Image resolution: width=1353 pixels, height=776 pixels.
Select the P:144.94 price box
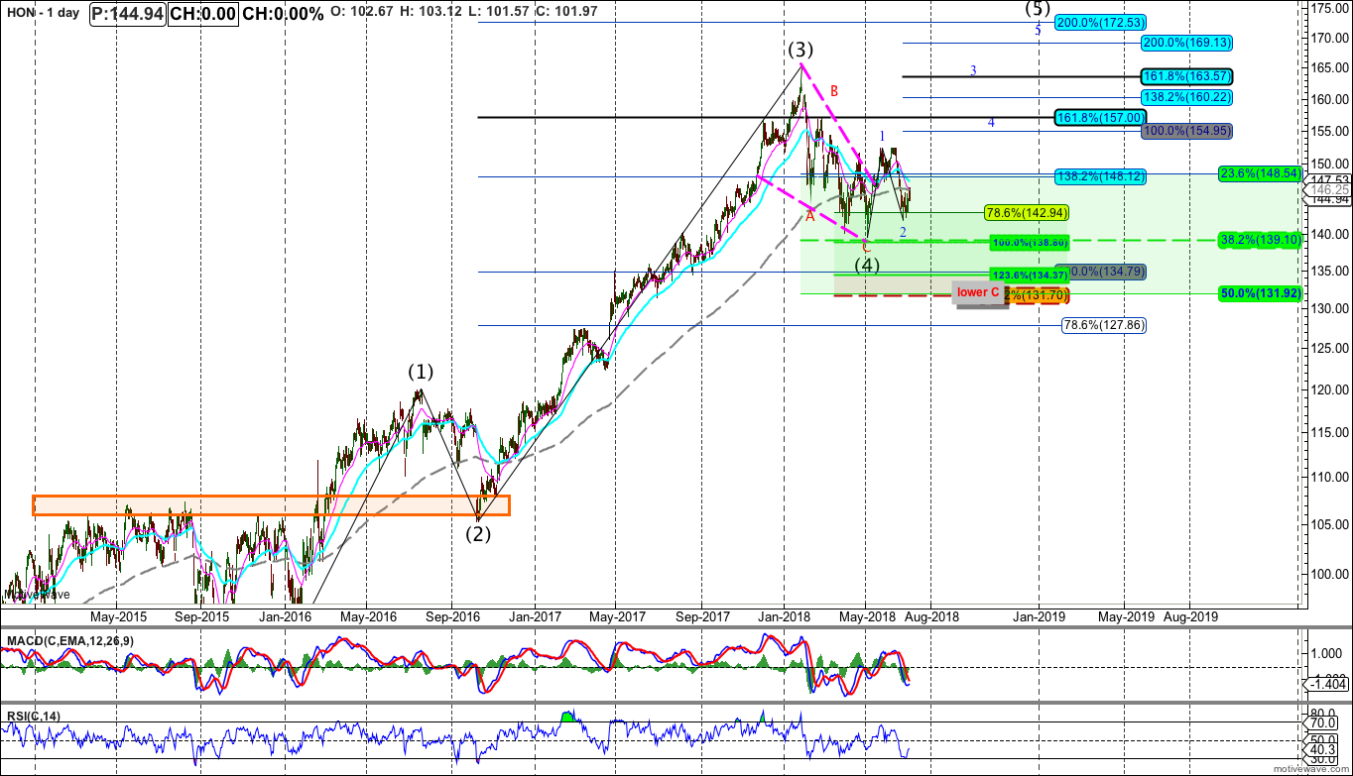coord(127,14)
